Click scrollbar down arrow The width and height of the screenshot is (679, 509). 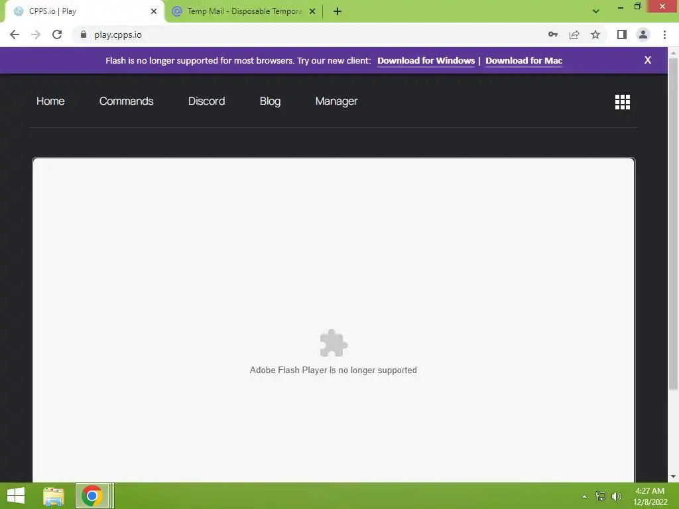click(673, 477)
